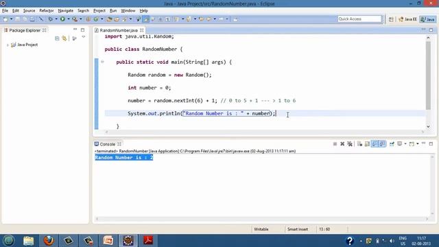
Task: Open the External Tools dropdown arrow
Action: pos(81,19)
